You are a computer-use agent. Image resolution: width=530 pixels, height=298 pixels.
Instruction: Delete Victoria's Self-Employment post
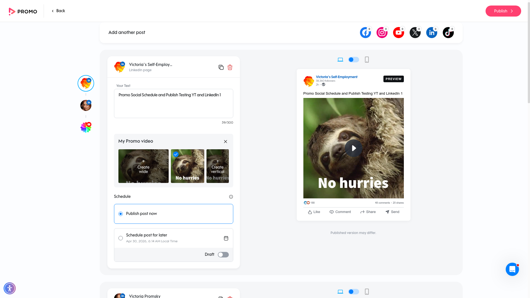coord(230,67)
